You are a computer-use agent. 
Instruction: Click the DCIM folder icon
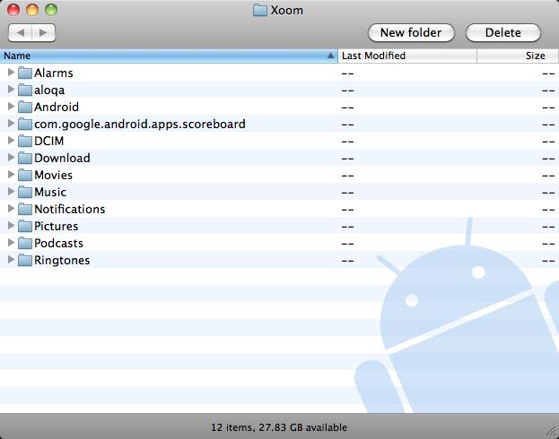coord(25,141)
